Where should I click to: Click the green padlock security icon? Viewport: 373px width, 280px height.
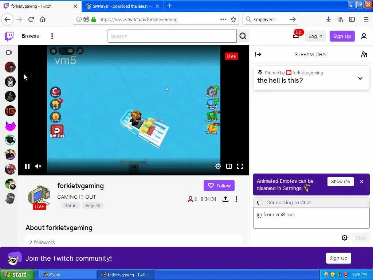click(x=94, y=20)
